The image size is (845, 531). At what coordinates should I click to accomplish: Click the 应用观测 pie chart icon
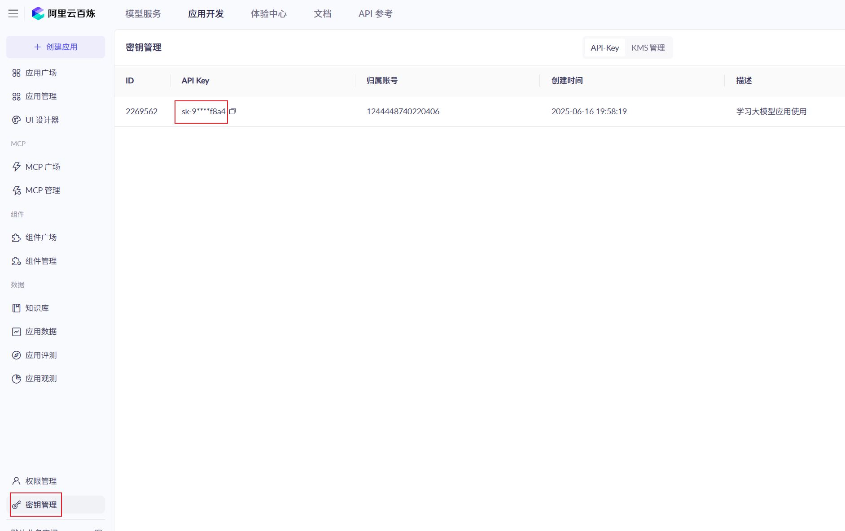[17, 379]
